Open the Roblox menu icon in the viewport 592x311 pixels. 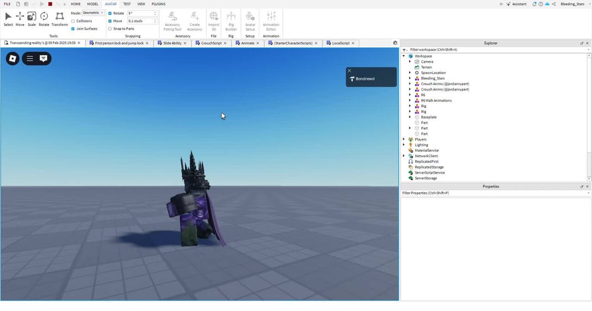(x=12, y=59)
